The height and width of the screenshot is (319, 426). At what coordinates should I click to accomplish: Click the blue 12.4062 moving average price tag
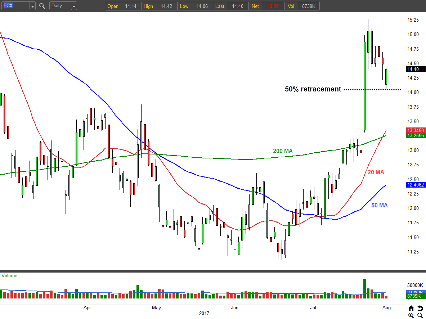pyautogui.click(x=416, y=185)
